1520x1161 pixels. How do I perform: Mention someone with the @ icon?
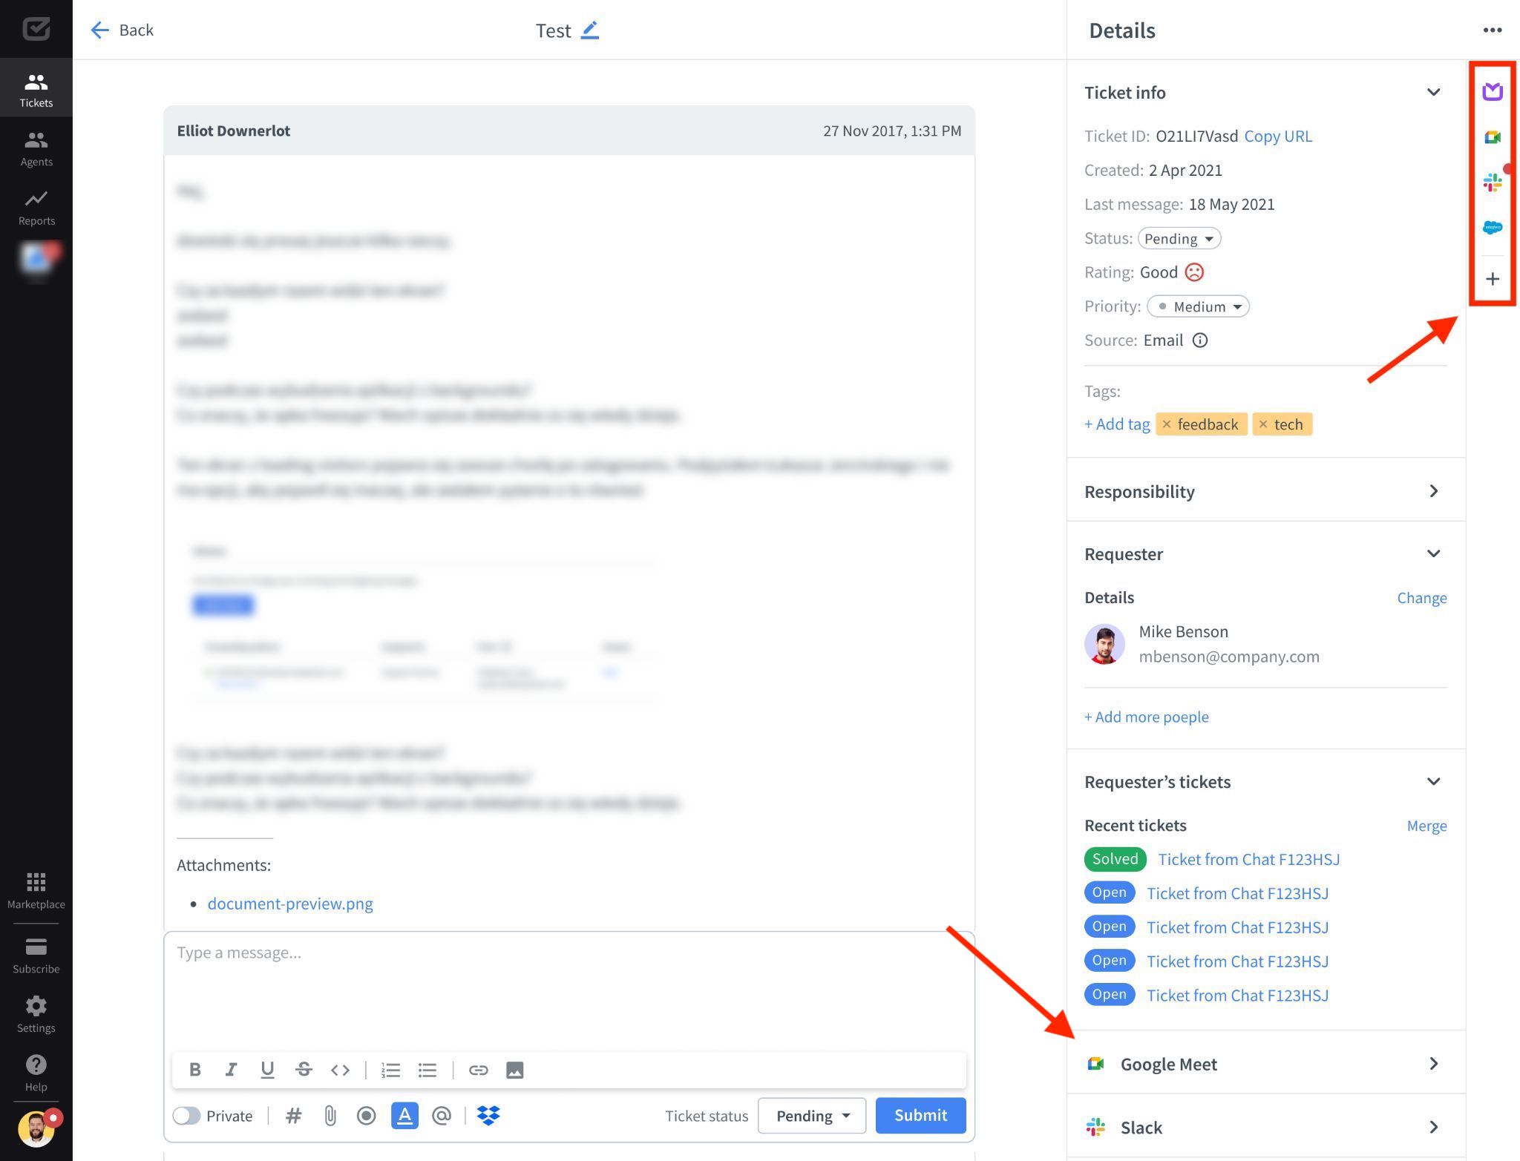coord(442,1116)
